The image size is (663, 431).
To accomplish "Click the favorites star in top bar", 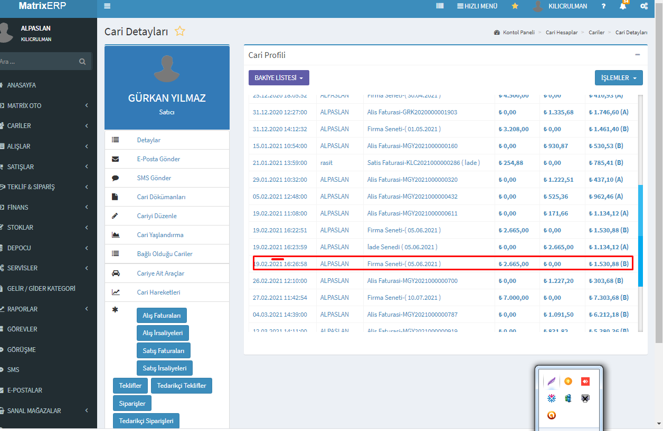I will [515, 6].
